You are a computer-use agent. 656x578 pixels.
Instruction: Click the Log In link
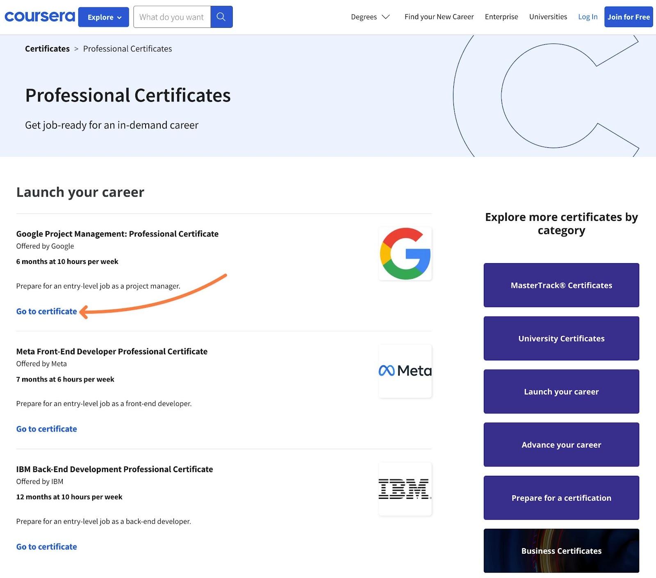(588, 16)
